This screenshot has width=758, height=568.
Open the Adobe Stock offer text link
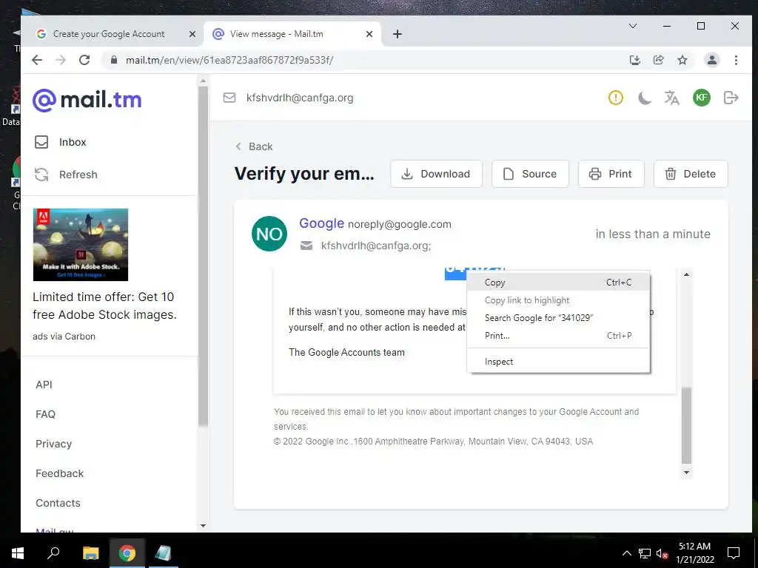[x=104, y=305]
